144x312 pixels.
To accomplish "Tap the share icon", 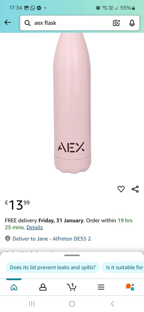I will pos(135,189).
